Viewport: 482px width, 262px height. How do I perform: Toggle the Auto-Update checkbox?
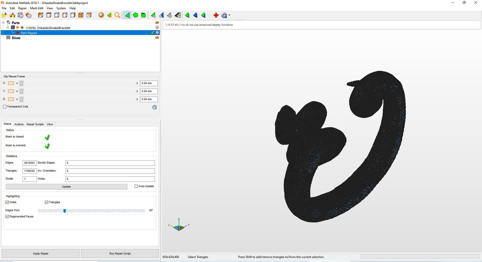tap(136, 186)
